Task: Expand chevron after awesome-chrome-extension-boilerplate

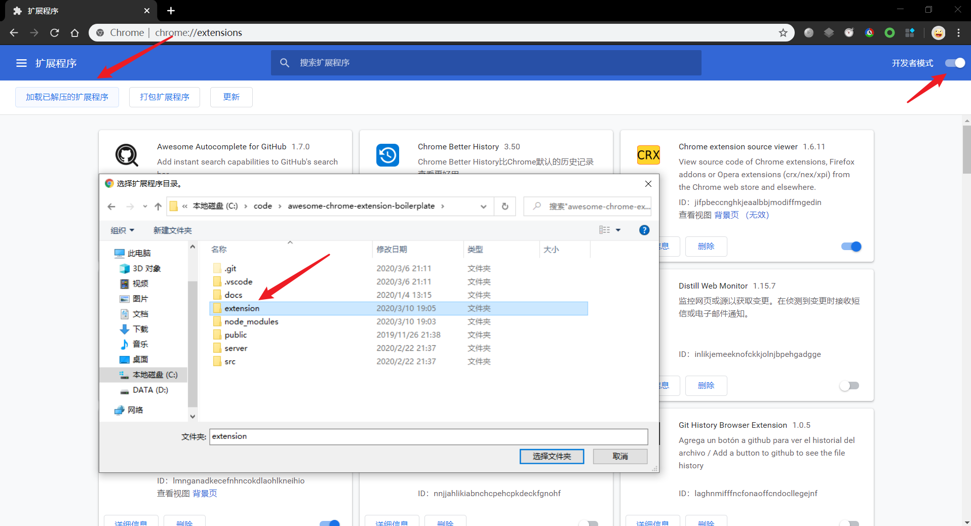Action: coord(443,206)
